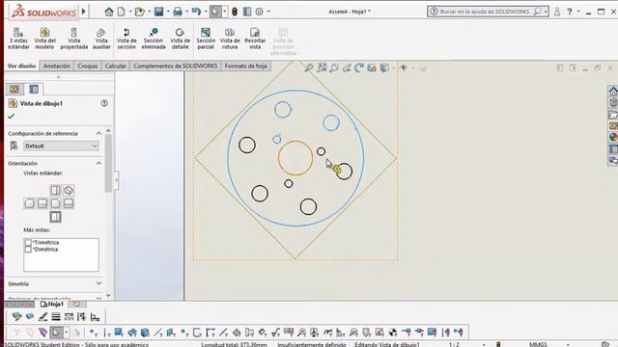Check the *Dimétrica view checkbox
Screen dimensions: 618x347
[28, 250]
